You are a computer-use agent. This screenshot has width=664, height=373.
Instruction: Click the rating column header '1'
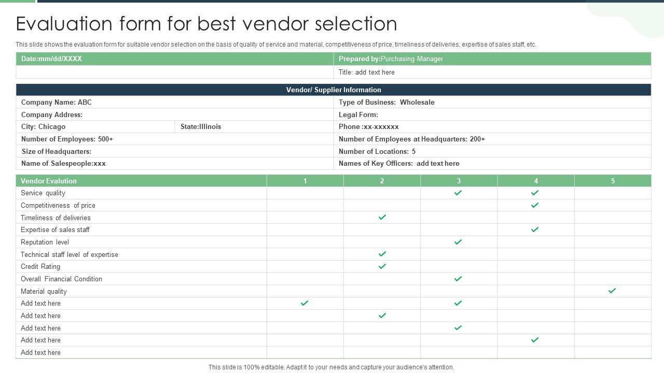[305, 181]
